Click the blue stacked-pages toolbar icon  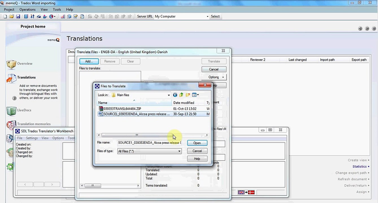point(26,16)
